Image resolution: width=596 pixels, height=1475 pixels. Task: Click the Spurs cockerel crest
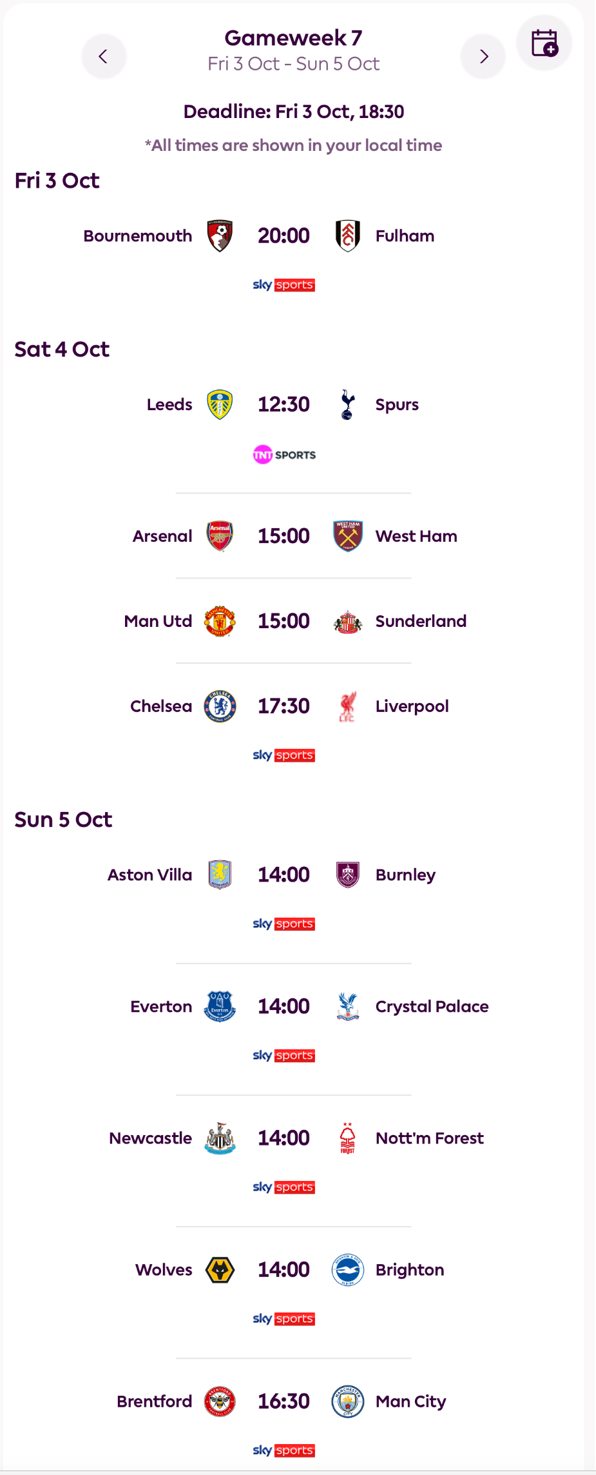coord(347,405)
